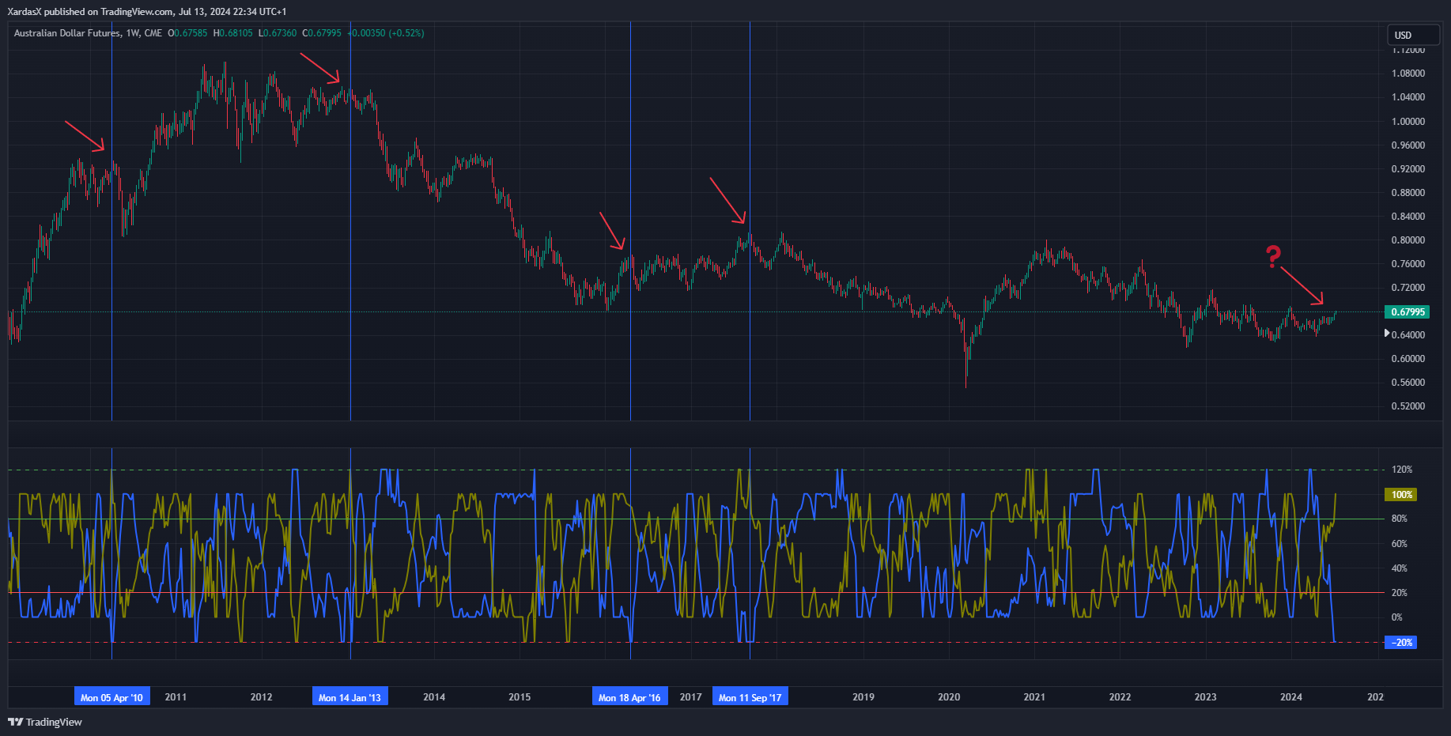Image resolution: width=1451 pixels, height=736 pixels.
Task: Click the yellow 100% indicator value label
Action: [1401, 495]
